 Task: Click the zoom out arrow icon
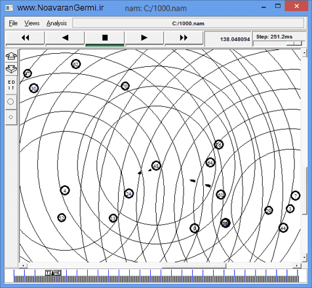click(11, 69)
